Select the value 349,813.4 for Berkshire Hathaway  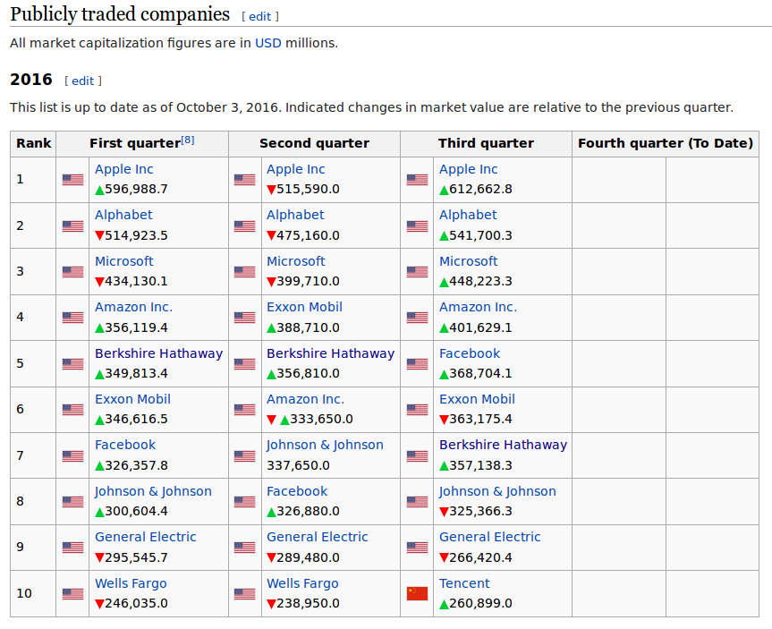pos(136,373)
